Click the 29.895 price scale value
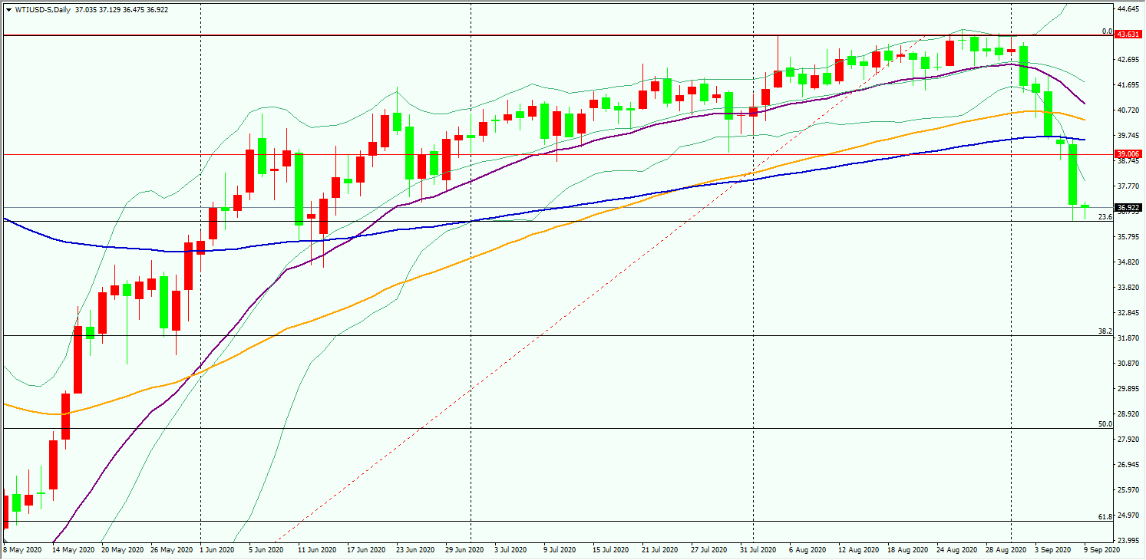Viewport: 1146px width, 560px height. pos(1128,389)
